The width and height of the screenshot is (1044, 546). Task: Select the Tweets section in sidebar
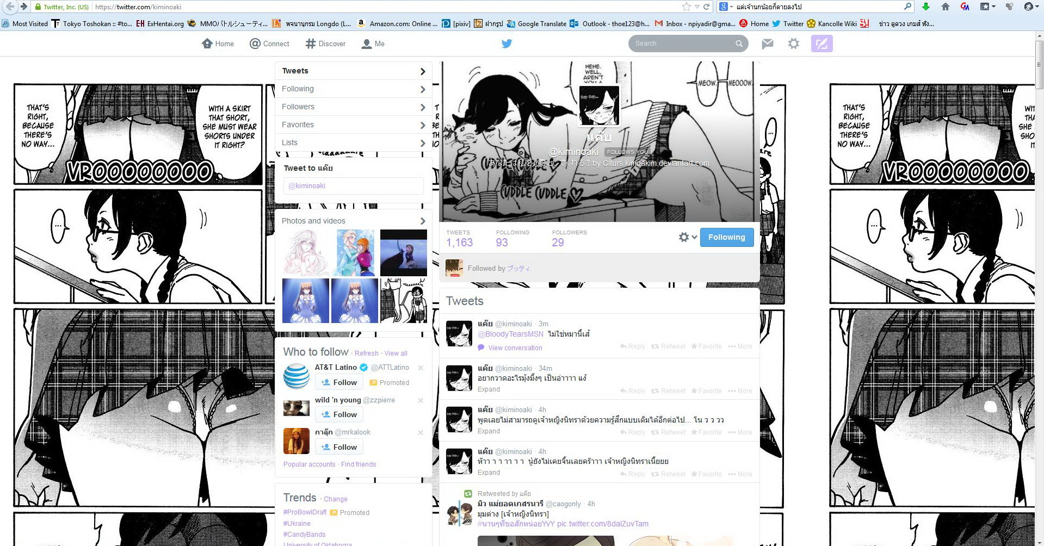click(x=354, y=71)
